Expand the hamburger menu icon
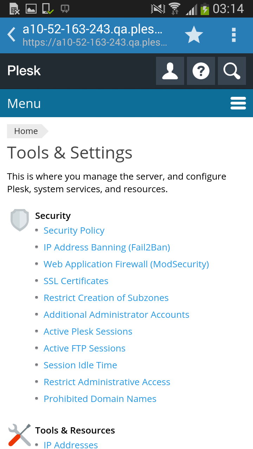The width and height of the screenshot is (253, 449). [238, 103]
